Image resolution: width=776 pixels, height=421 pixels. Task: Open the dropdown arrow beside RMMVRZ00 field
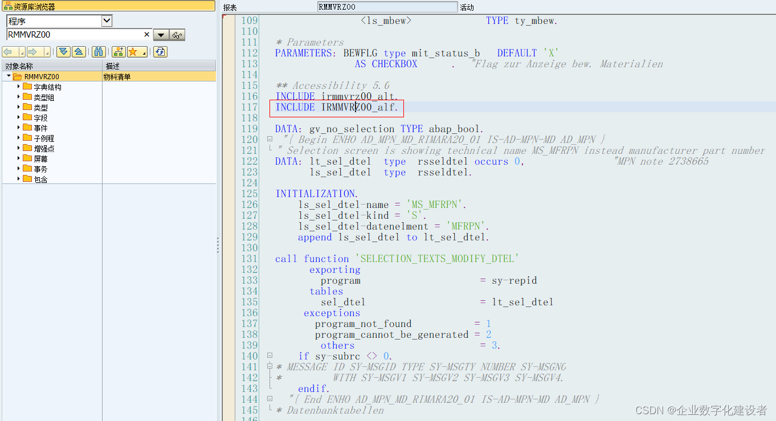(162, 34)
